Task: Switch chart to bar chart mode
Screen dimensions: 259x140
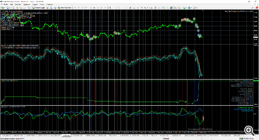Action: pyautogui.click(x=151, y=8)
